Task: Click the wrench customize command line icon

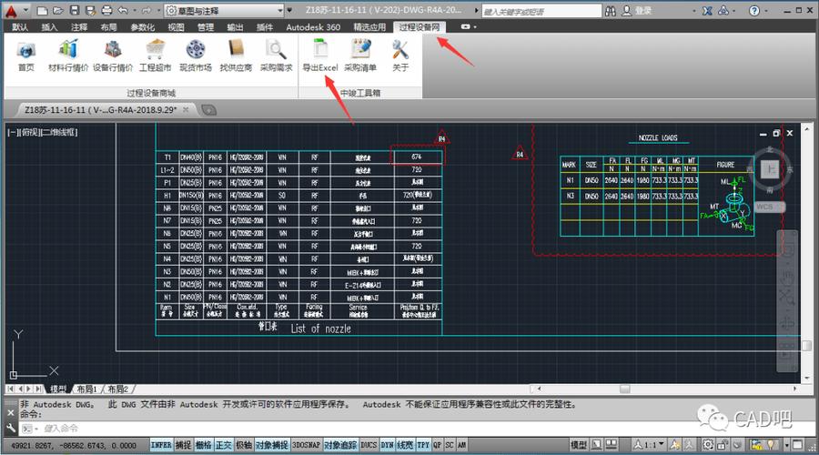Action: pos(11,429)
